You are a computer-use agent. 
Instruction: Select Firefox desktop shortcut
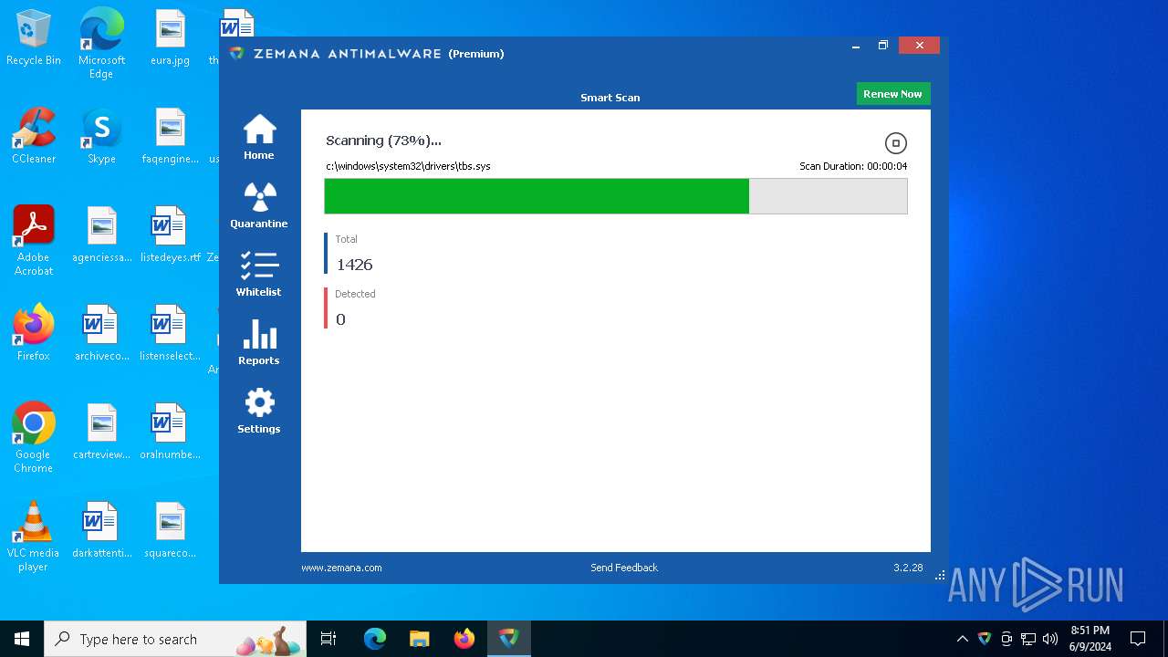34,334
